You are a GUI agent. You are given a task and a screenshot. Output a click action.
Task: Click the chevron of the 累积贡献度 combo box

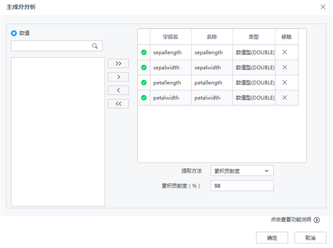pyautogui.click(x=267, y=170)
